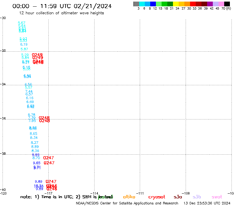Click the wave height value 6.57
Screen dimensions: 234x206
click(x=29, y=94)
